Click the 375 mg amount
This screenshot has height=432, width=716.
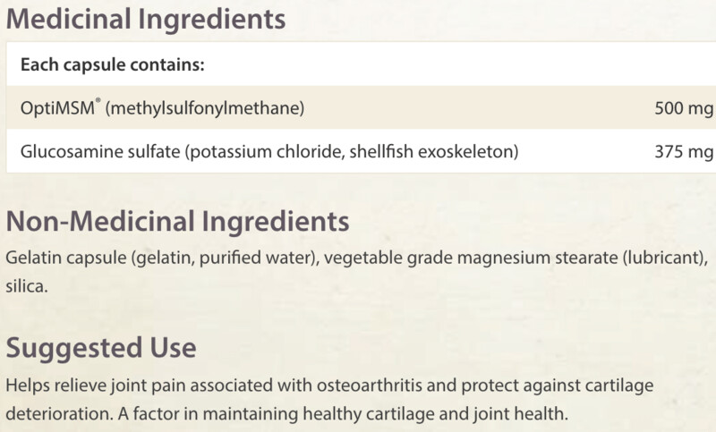coord(684,151)
